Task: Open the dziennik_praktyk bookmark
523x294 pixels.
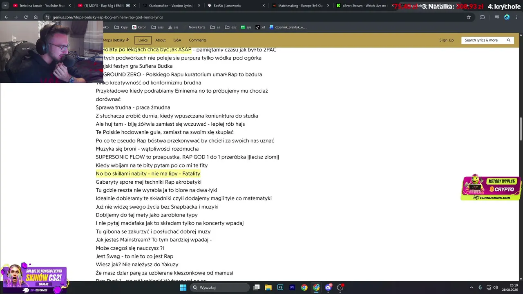Action: [x=288, y=27]
